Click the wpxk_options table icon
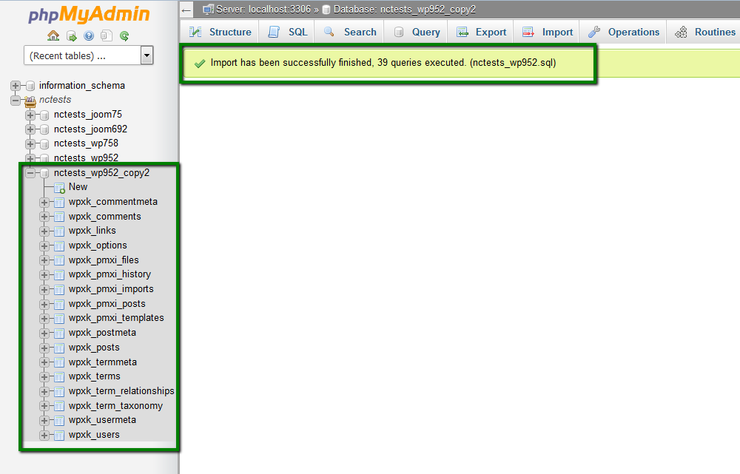The image size is (740, 474). pos(59,246)
